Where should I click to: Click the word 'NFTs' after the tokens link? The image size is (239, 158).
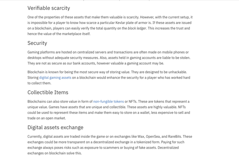point(133,101)
